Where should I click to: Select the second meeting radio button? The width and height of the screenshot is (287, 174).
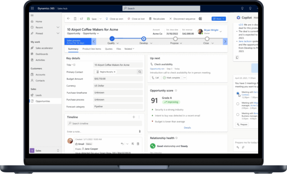238,104
